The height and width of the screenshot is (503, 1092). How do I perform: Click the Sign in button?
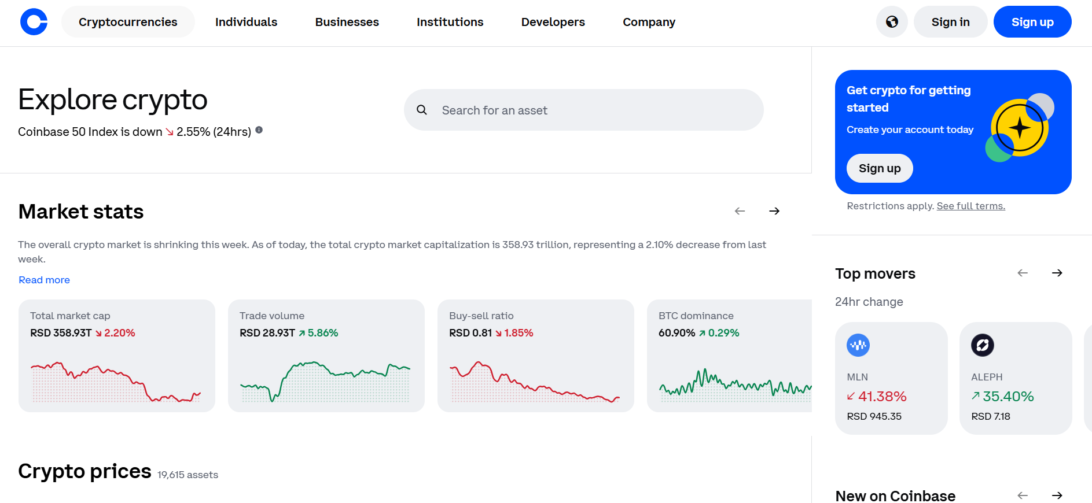(x=950, y=22)
